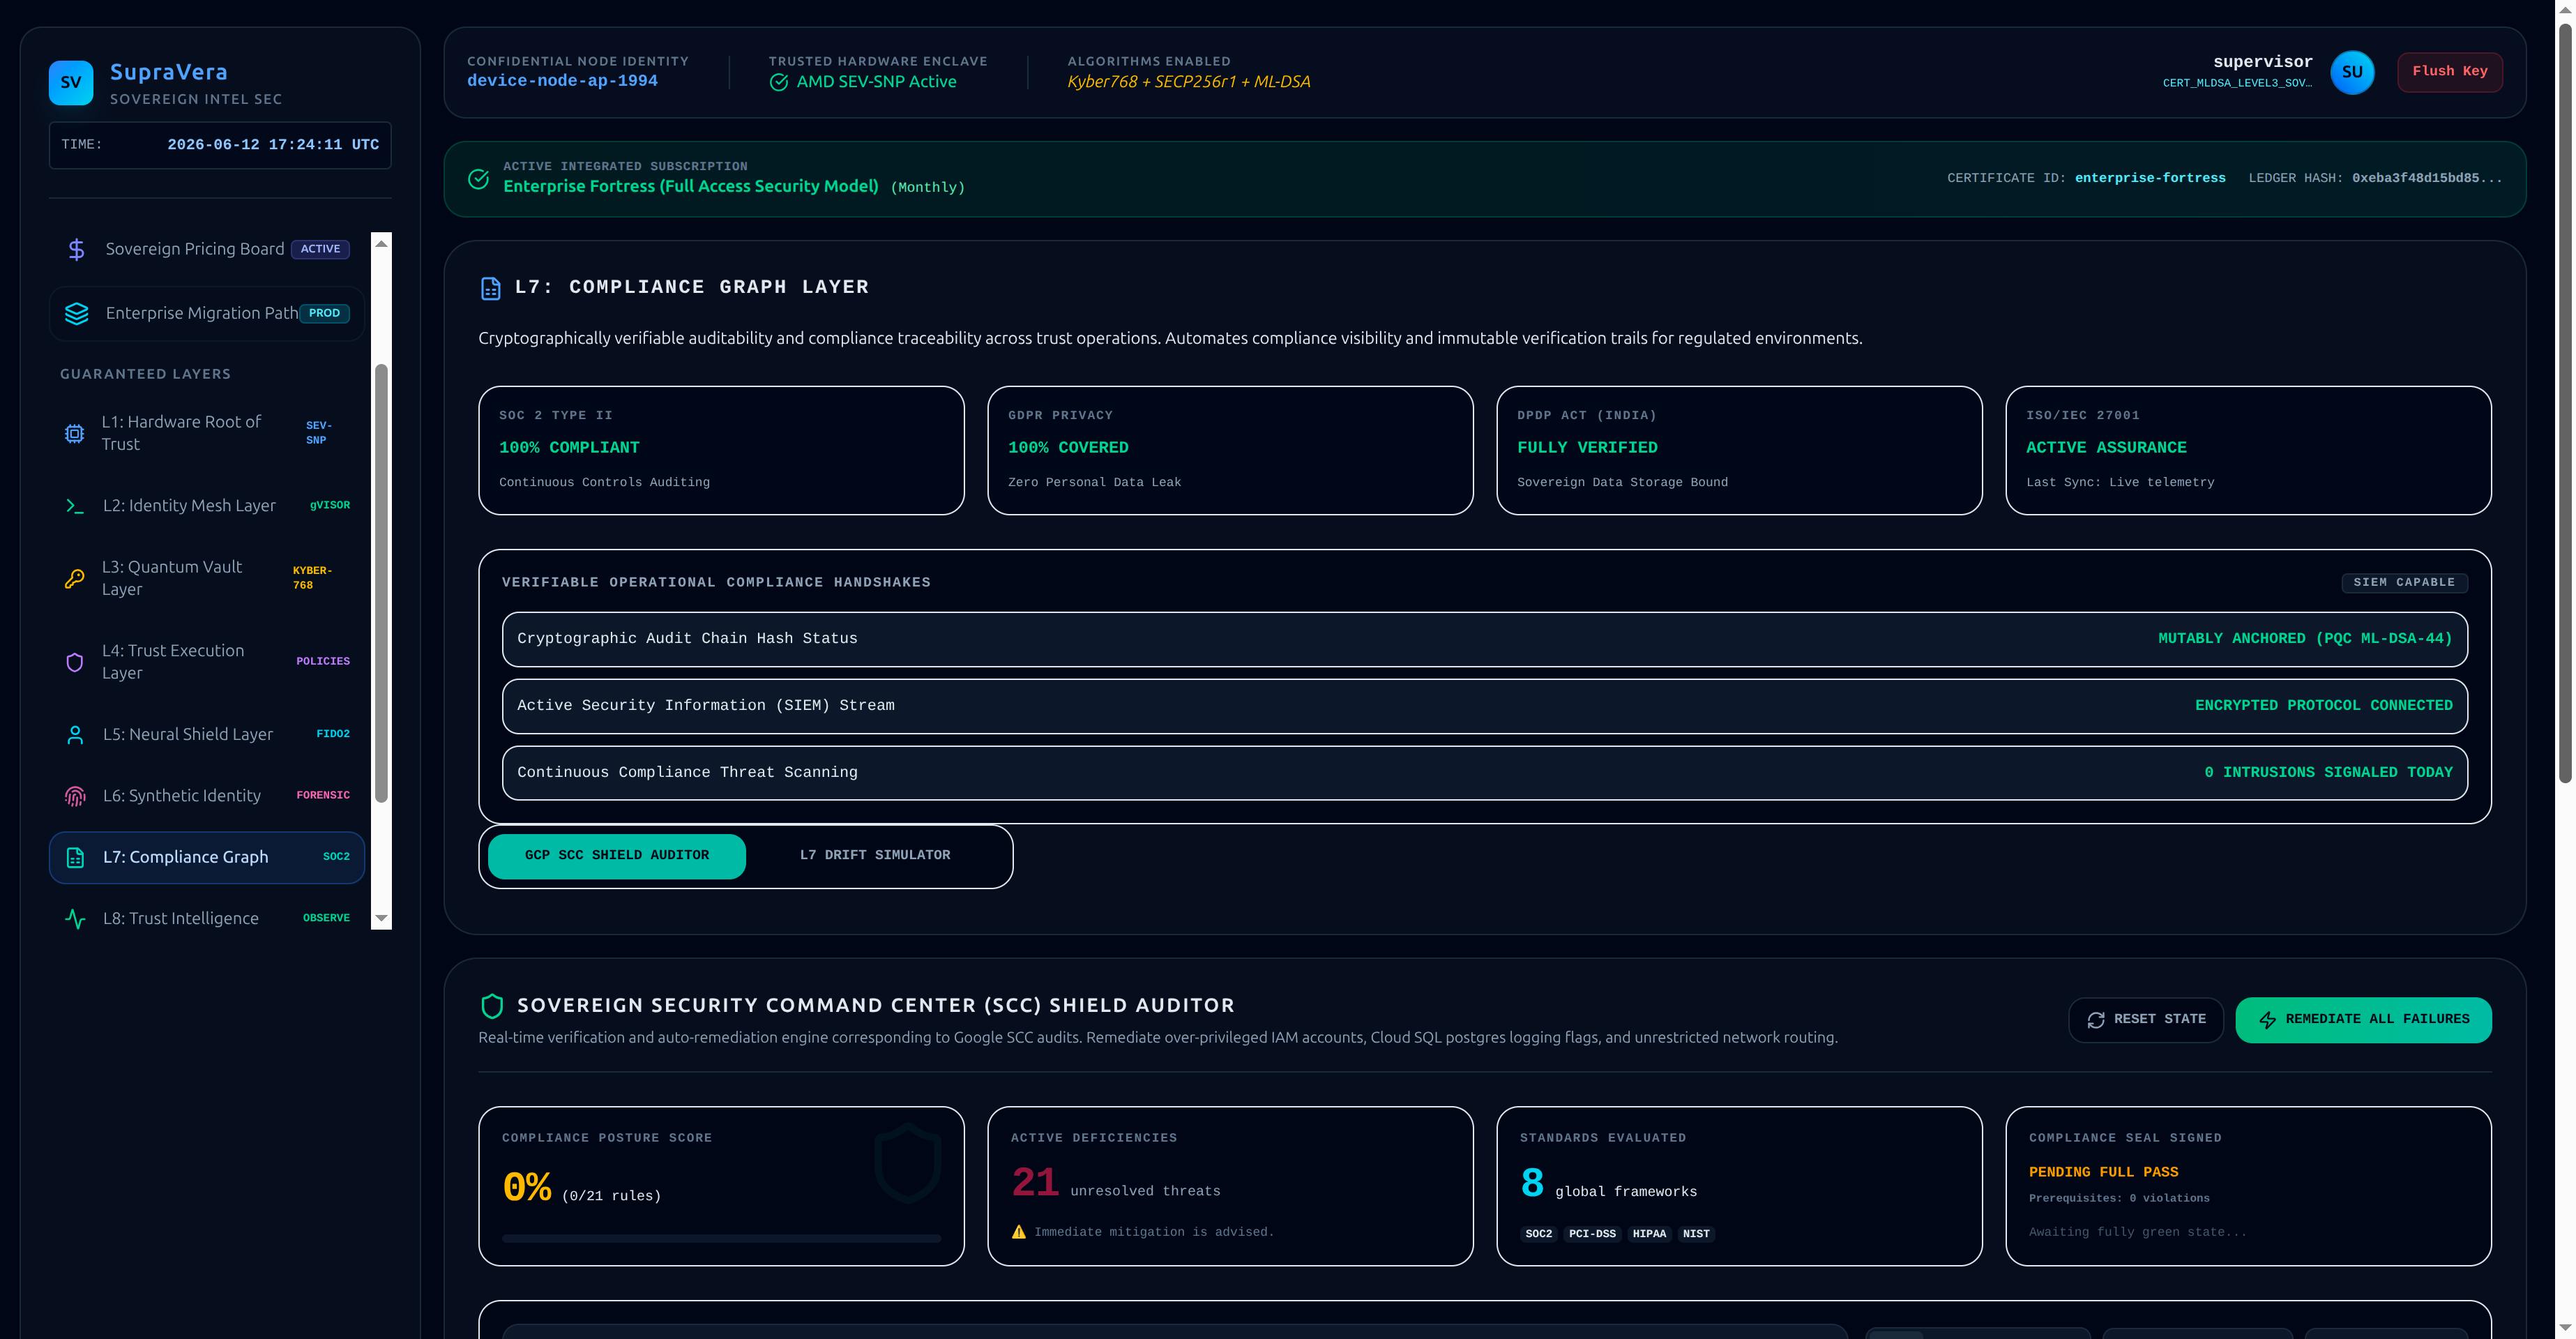Image resolution: width=2576 pixels, height=1339 pixels.
Task: Click the UTC time display
Action: coord(273,145)
